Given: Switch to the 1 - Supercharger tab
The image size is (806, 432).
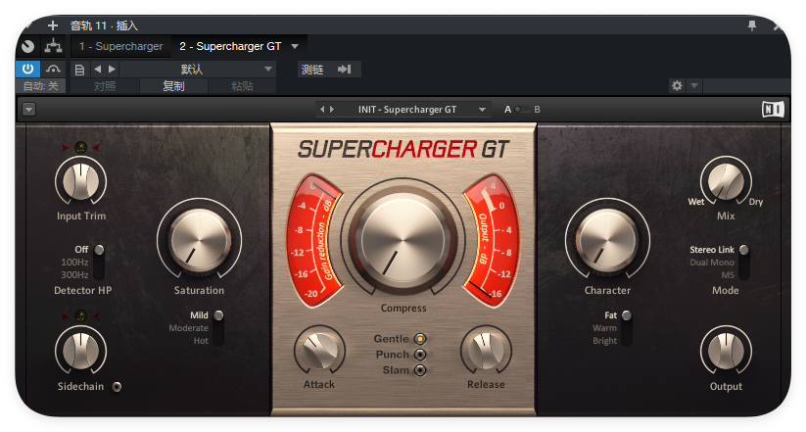Looking at the screenshot, I should pyautogui.click(x=120, y=46).
